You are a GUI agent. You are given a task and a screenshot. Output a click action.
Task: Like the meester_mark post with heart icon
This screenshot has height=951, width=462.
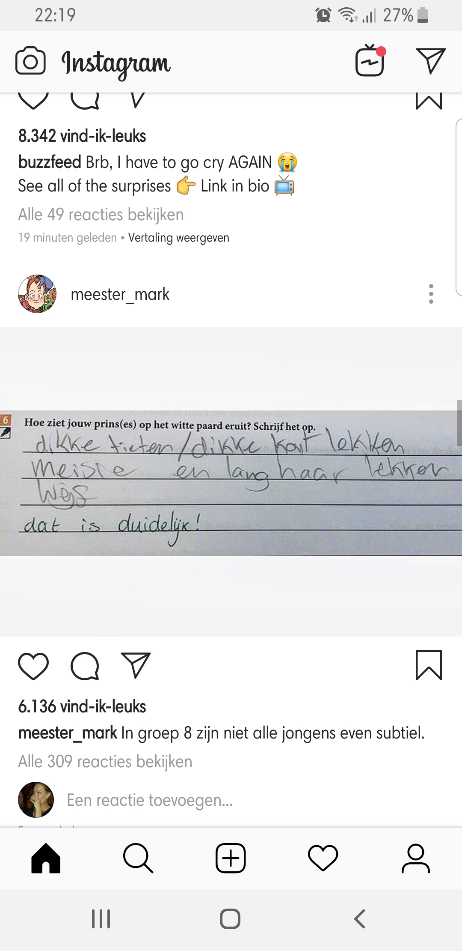(33, 666)
